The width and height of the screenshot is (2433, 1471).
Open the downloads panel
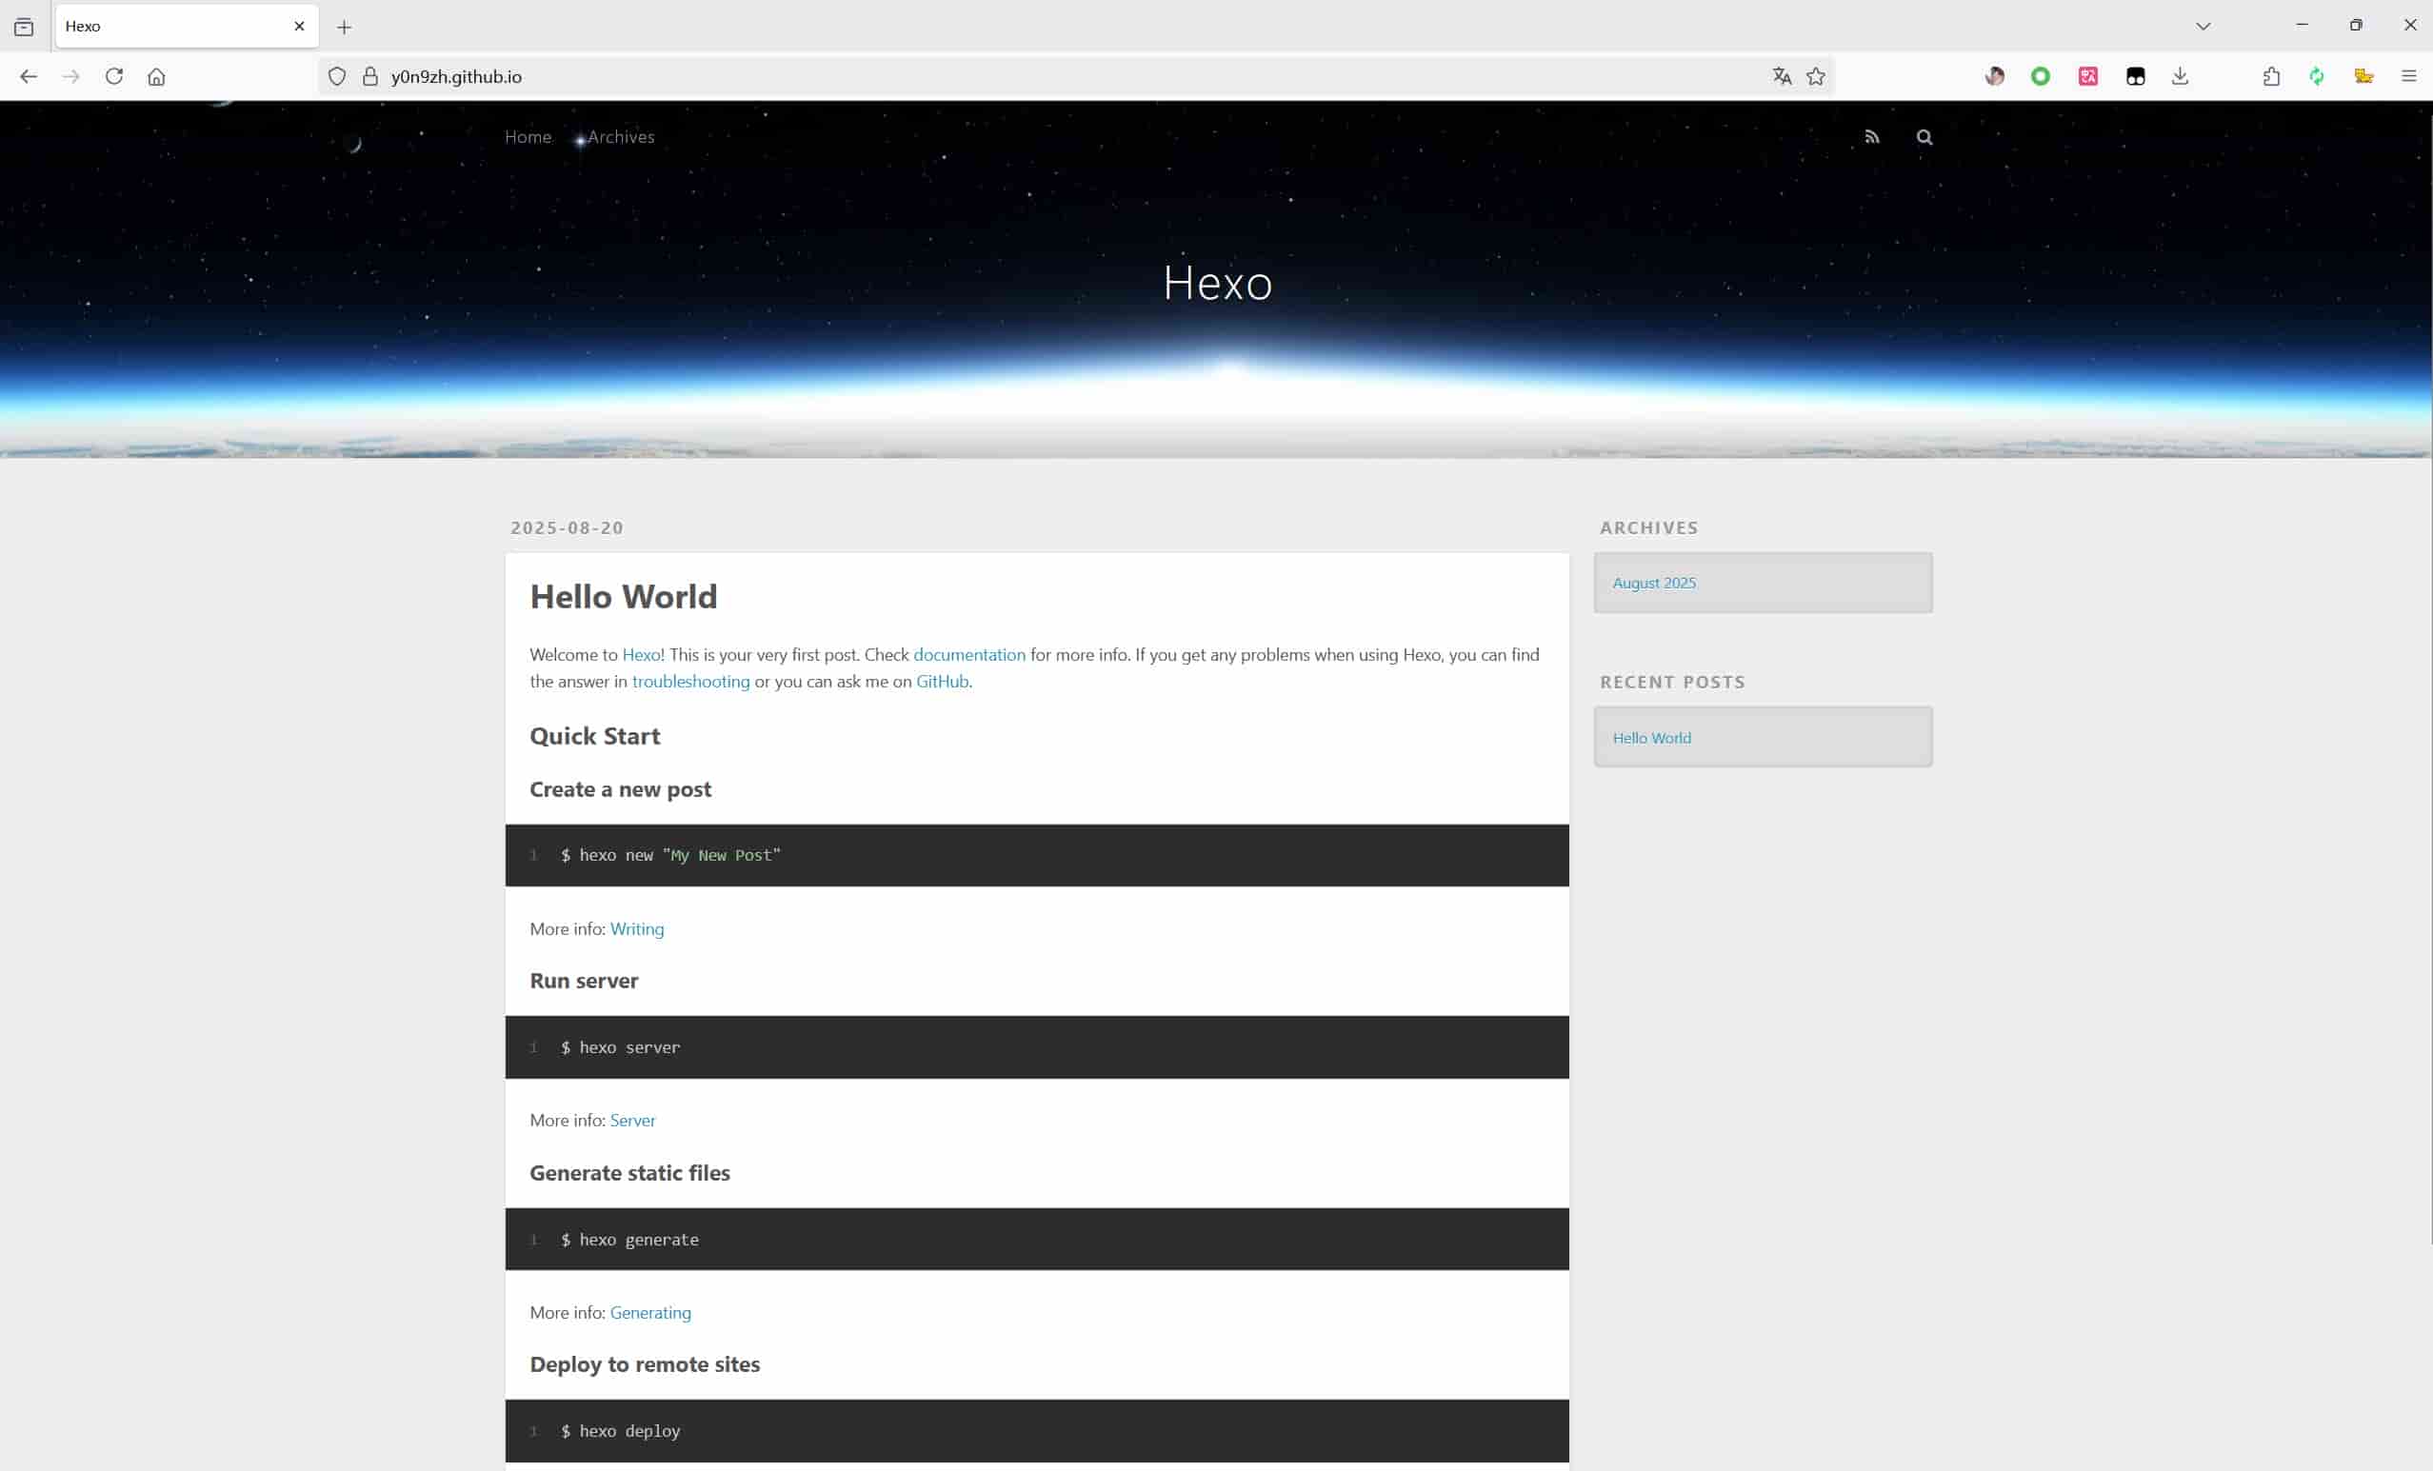2181,76
